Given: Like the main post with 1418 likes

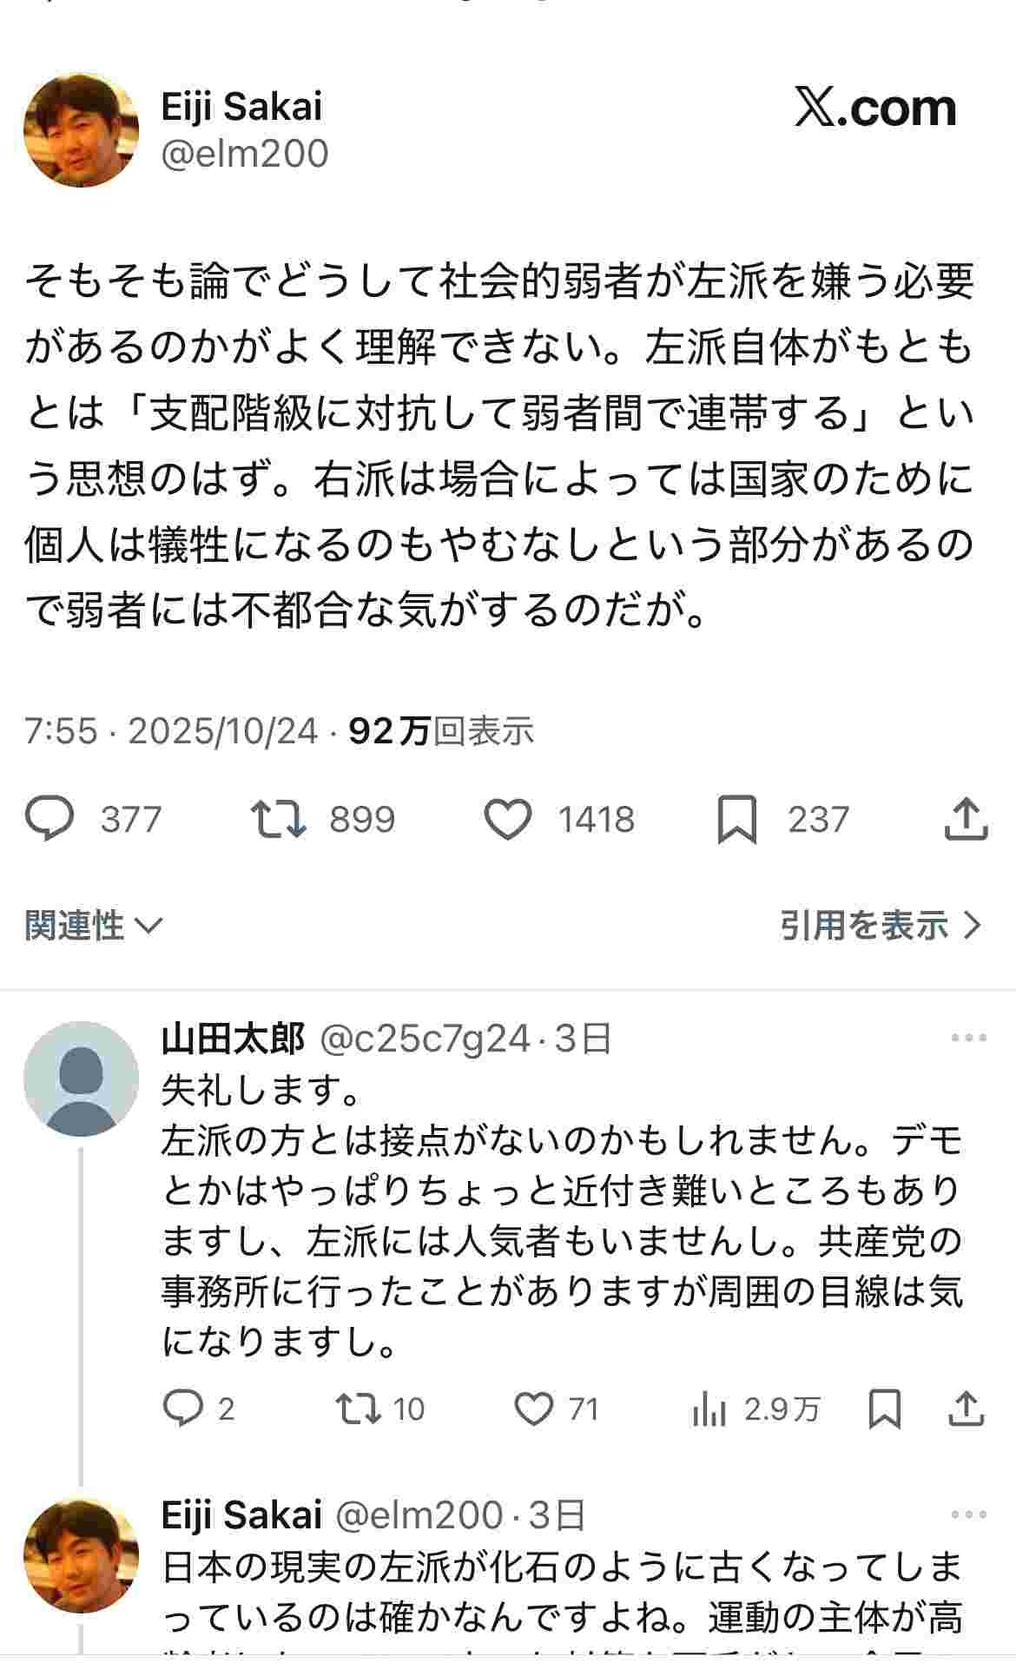Looking at the screenshot, I should point(507,819).
